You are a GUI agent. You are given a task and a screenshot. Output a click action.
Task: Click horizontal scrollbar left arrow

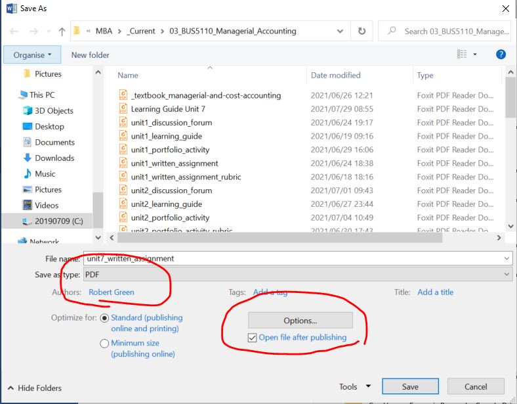(x=112, y=238)
